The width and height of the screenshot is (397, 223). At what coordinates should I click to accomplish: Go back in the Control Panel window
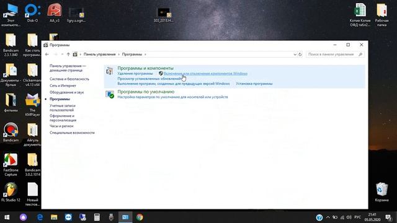coord(47,54)
